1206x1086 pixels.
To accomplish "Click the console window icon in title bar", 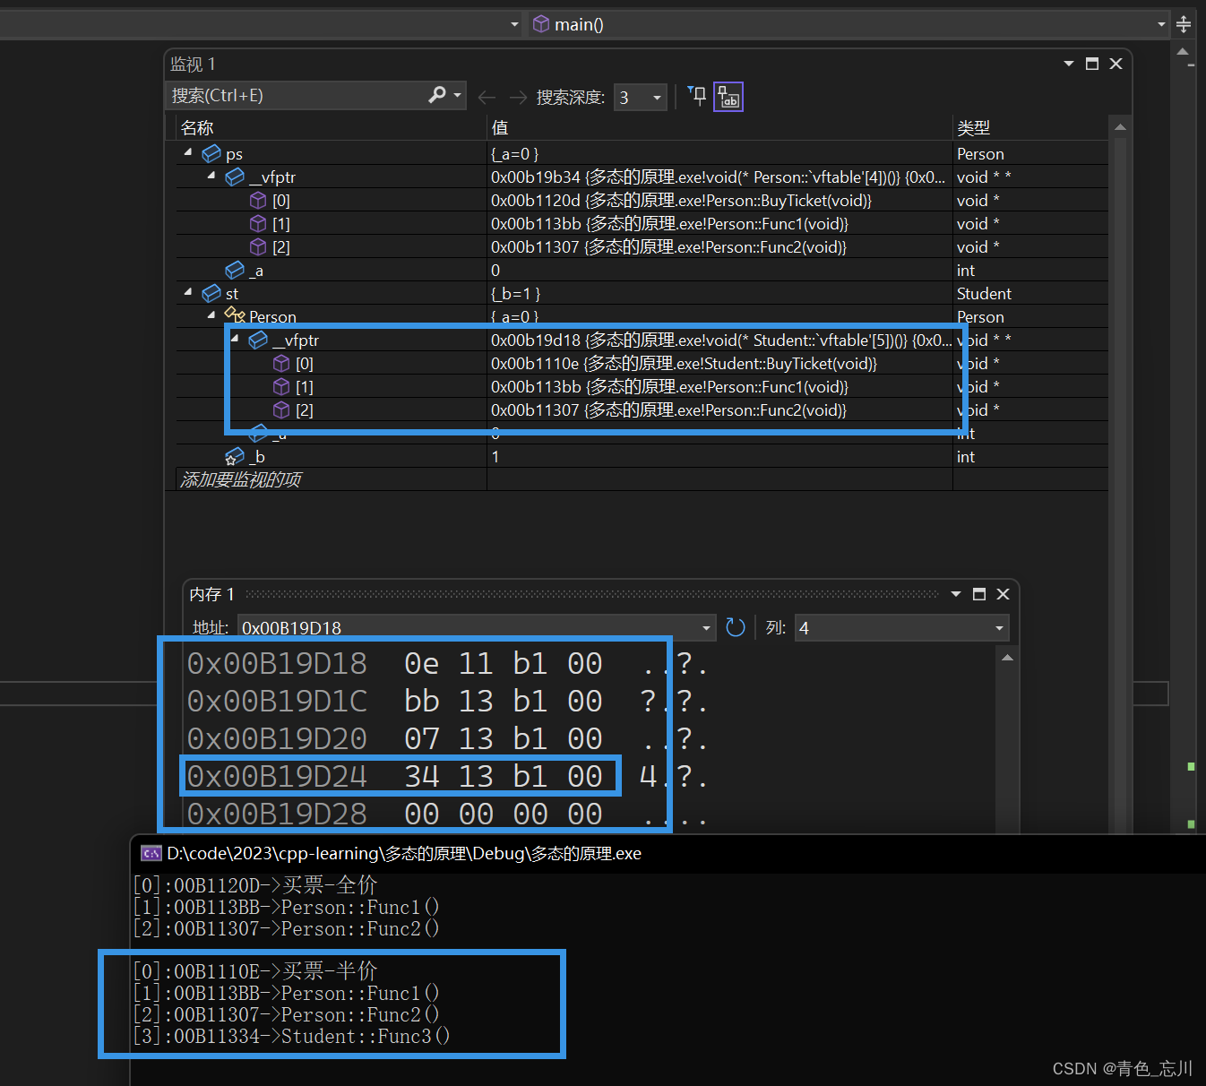I will click(151, 853).
